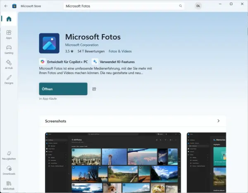Click the Microsoft Fotos title heading
Screen dimensions: 248x193
point(93,37)
